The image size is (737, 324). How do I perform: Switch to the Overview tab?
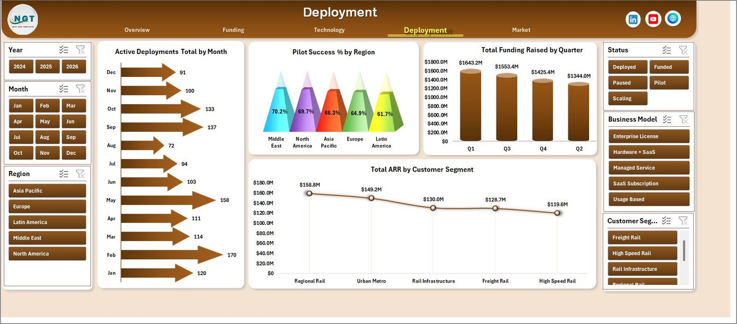click(137, 30)
